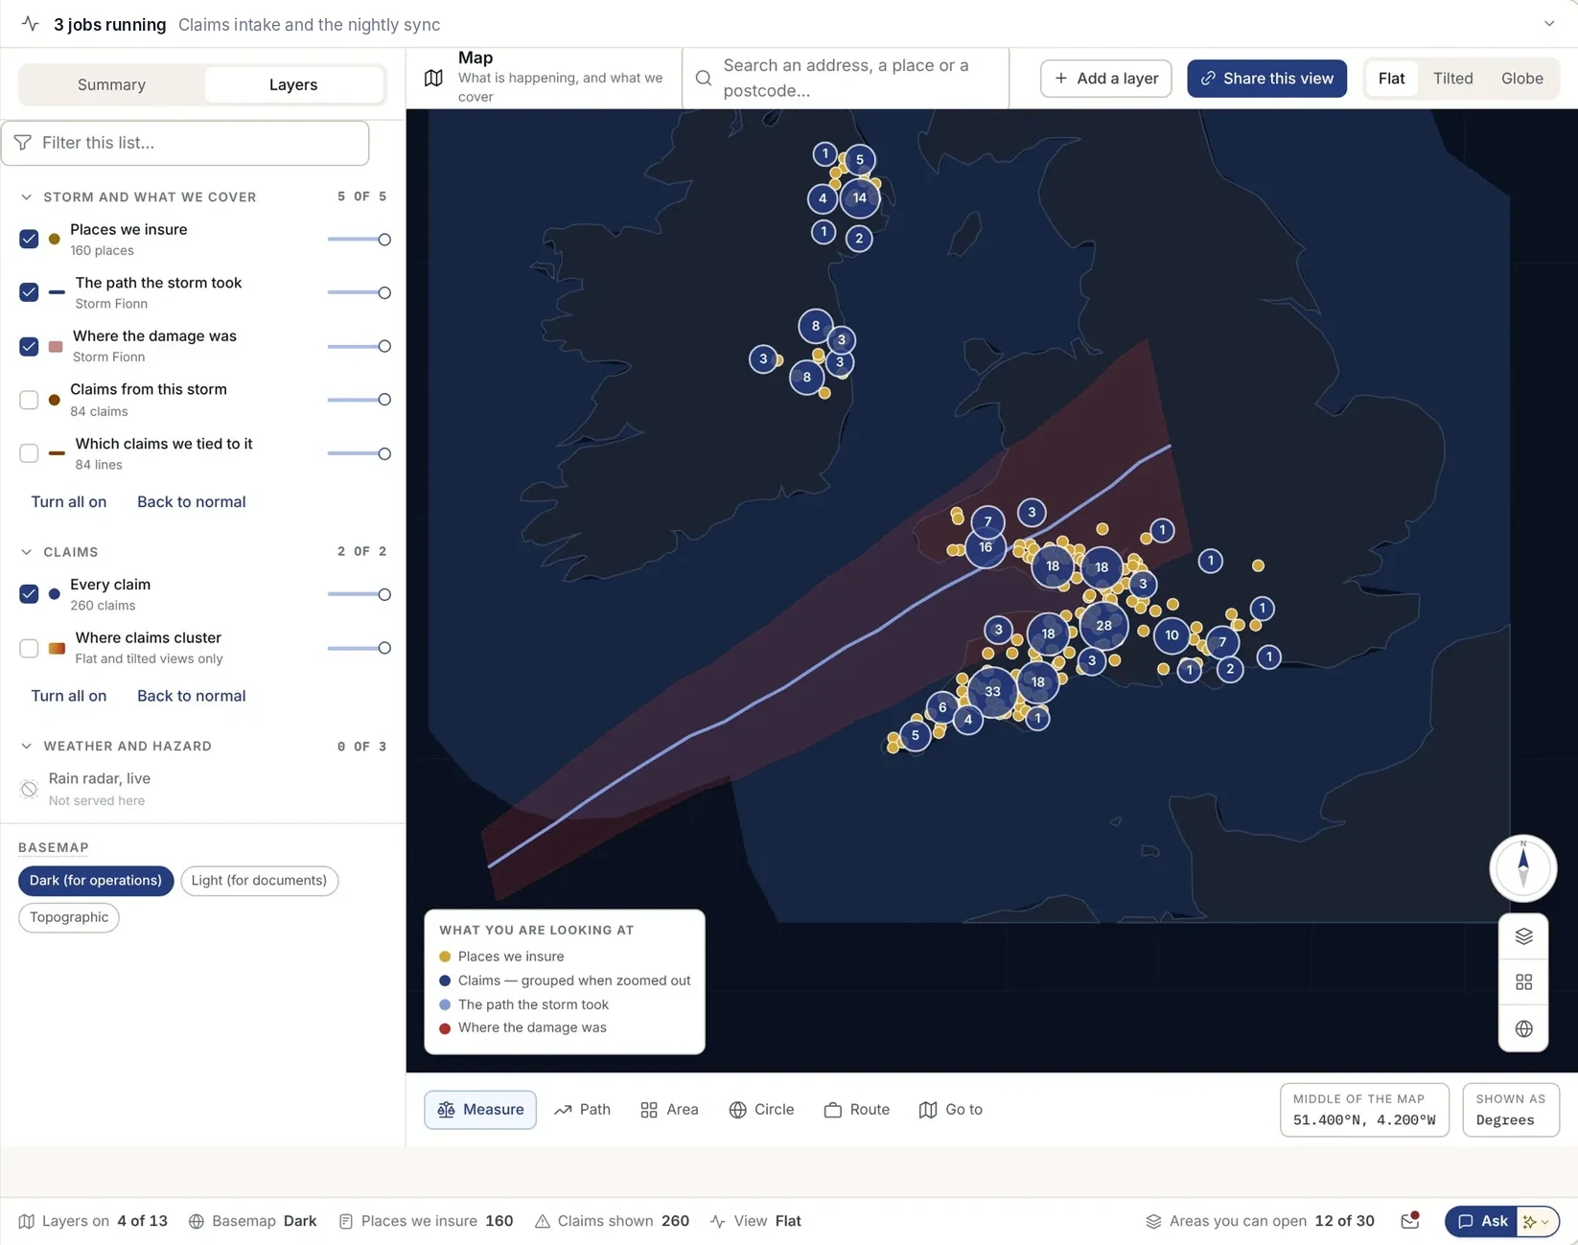This screenshot has width=1578, height=1245.
Task: Focus the address search field
Action: pos(847,78)
